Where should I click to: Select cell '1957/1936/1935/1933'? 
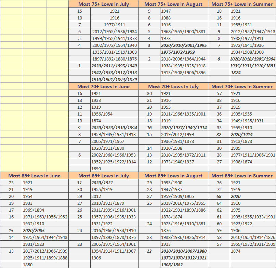click(115, 217)
